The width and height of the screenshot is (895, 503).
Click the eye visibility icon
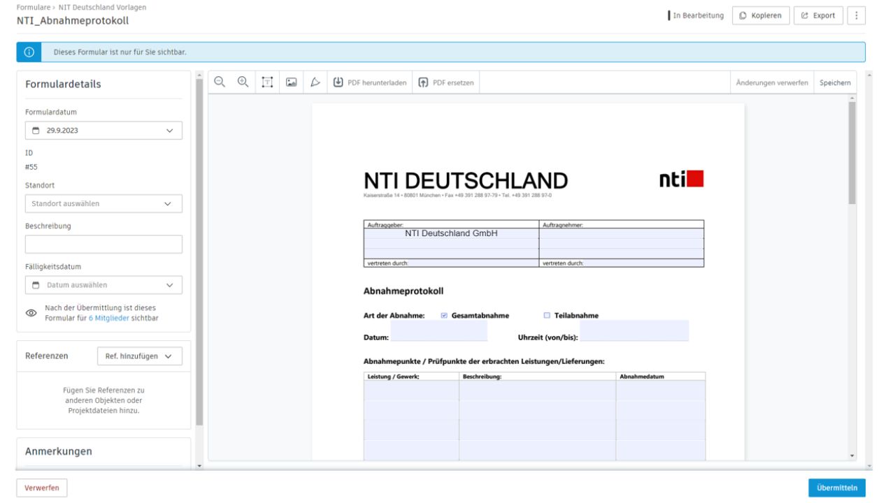[x=31, y=313]
